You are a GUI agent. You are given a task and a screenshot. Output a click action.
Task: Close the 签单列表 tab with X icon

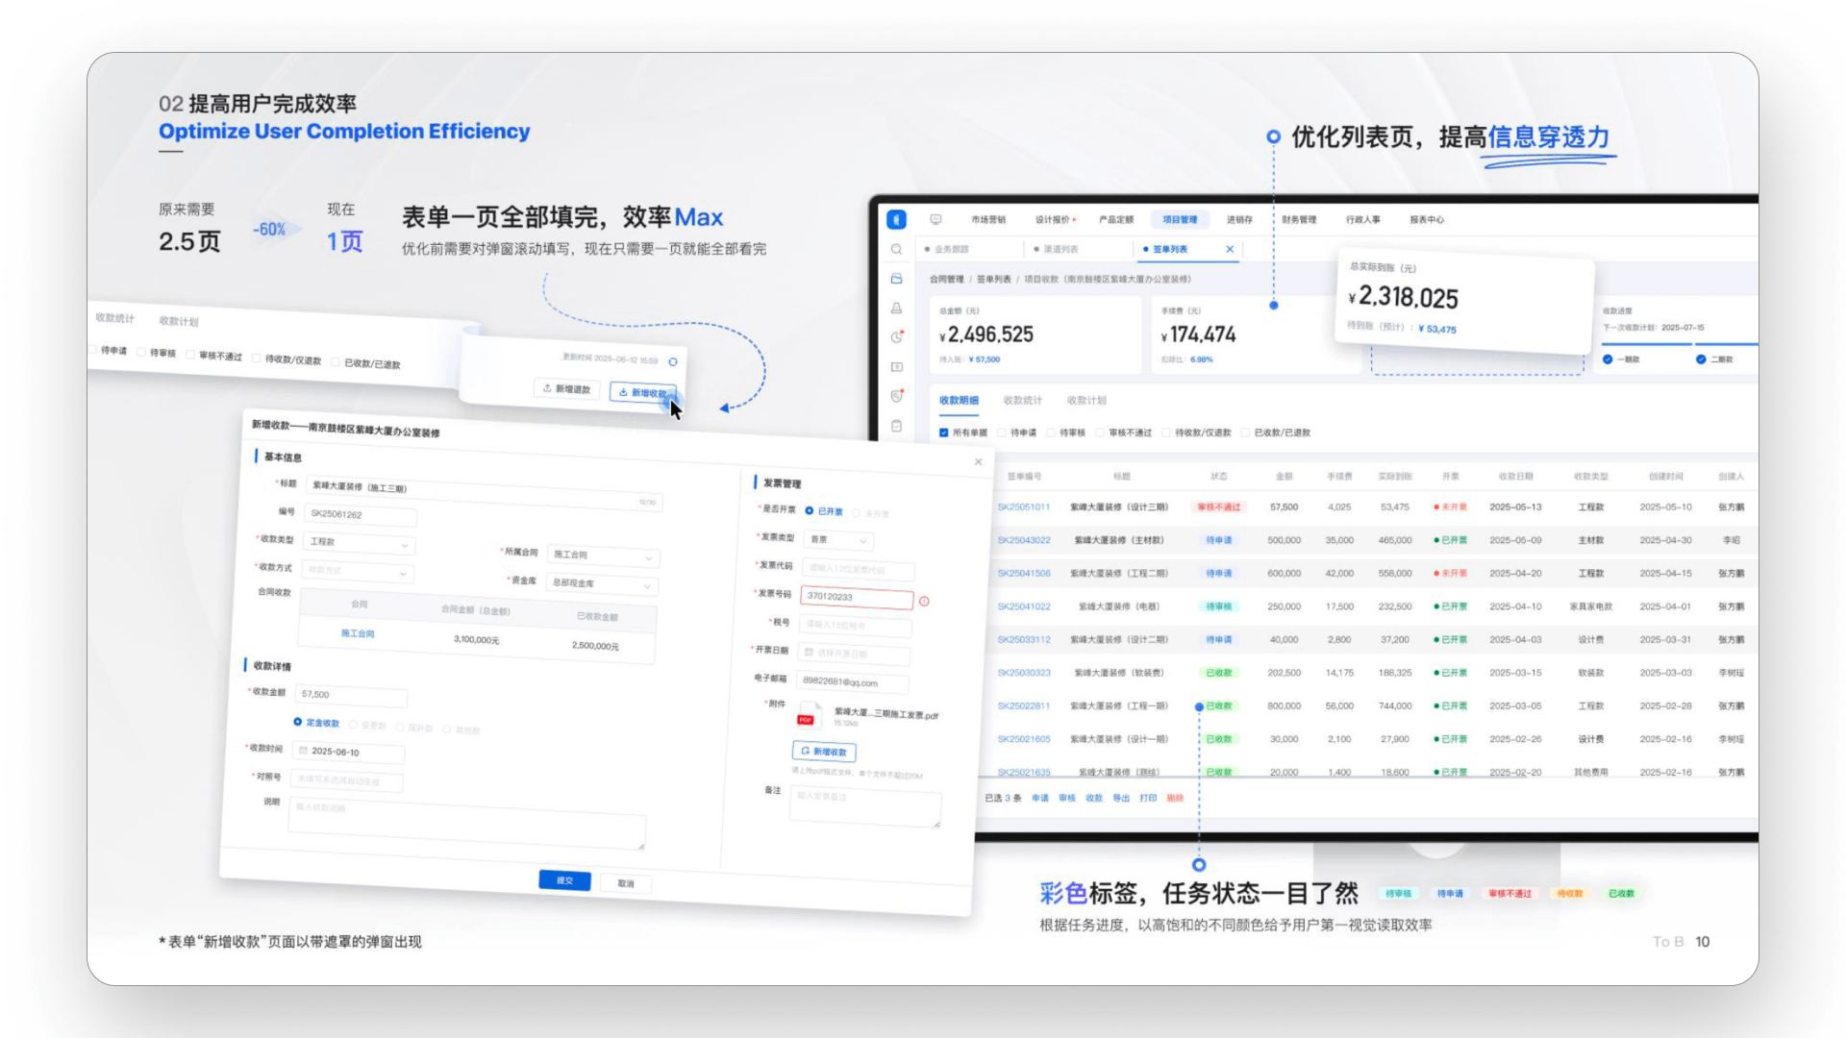(x=1230, y=250)
